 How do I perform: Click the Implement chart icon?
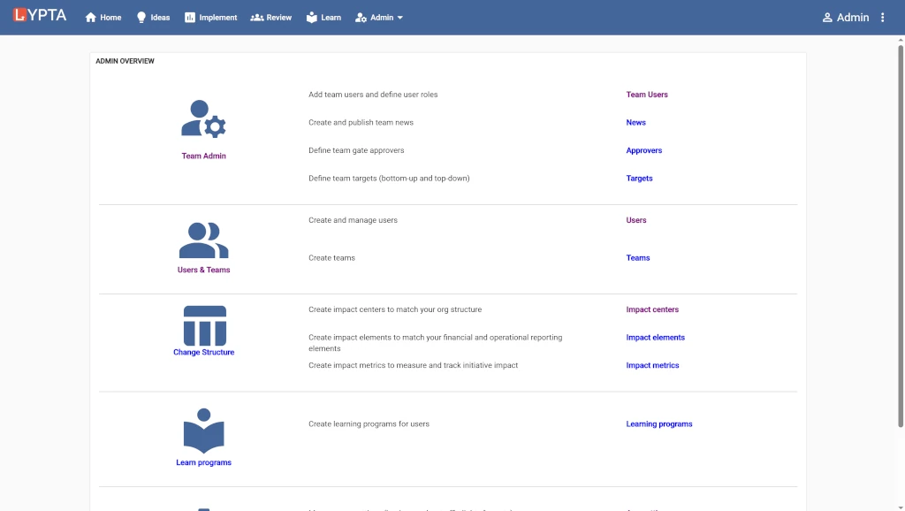pos(190,18)
